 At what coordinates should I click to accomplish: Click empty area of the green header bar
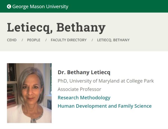pos(118,6)
